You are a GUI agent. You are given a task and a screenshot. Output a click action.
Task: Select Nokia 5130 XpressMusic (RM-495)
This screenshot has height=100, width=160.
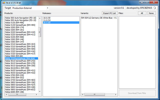[21, 25]
